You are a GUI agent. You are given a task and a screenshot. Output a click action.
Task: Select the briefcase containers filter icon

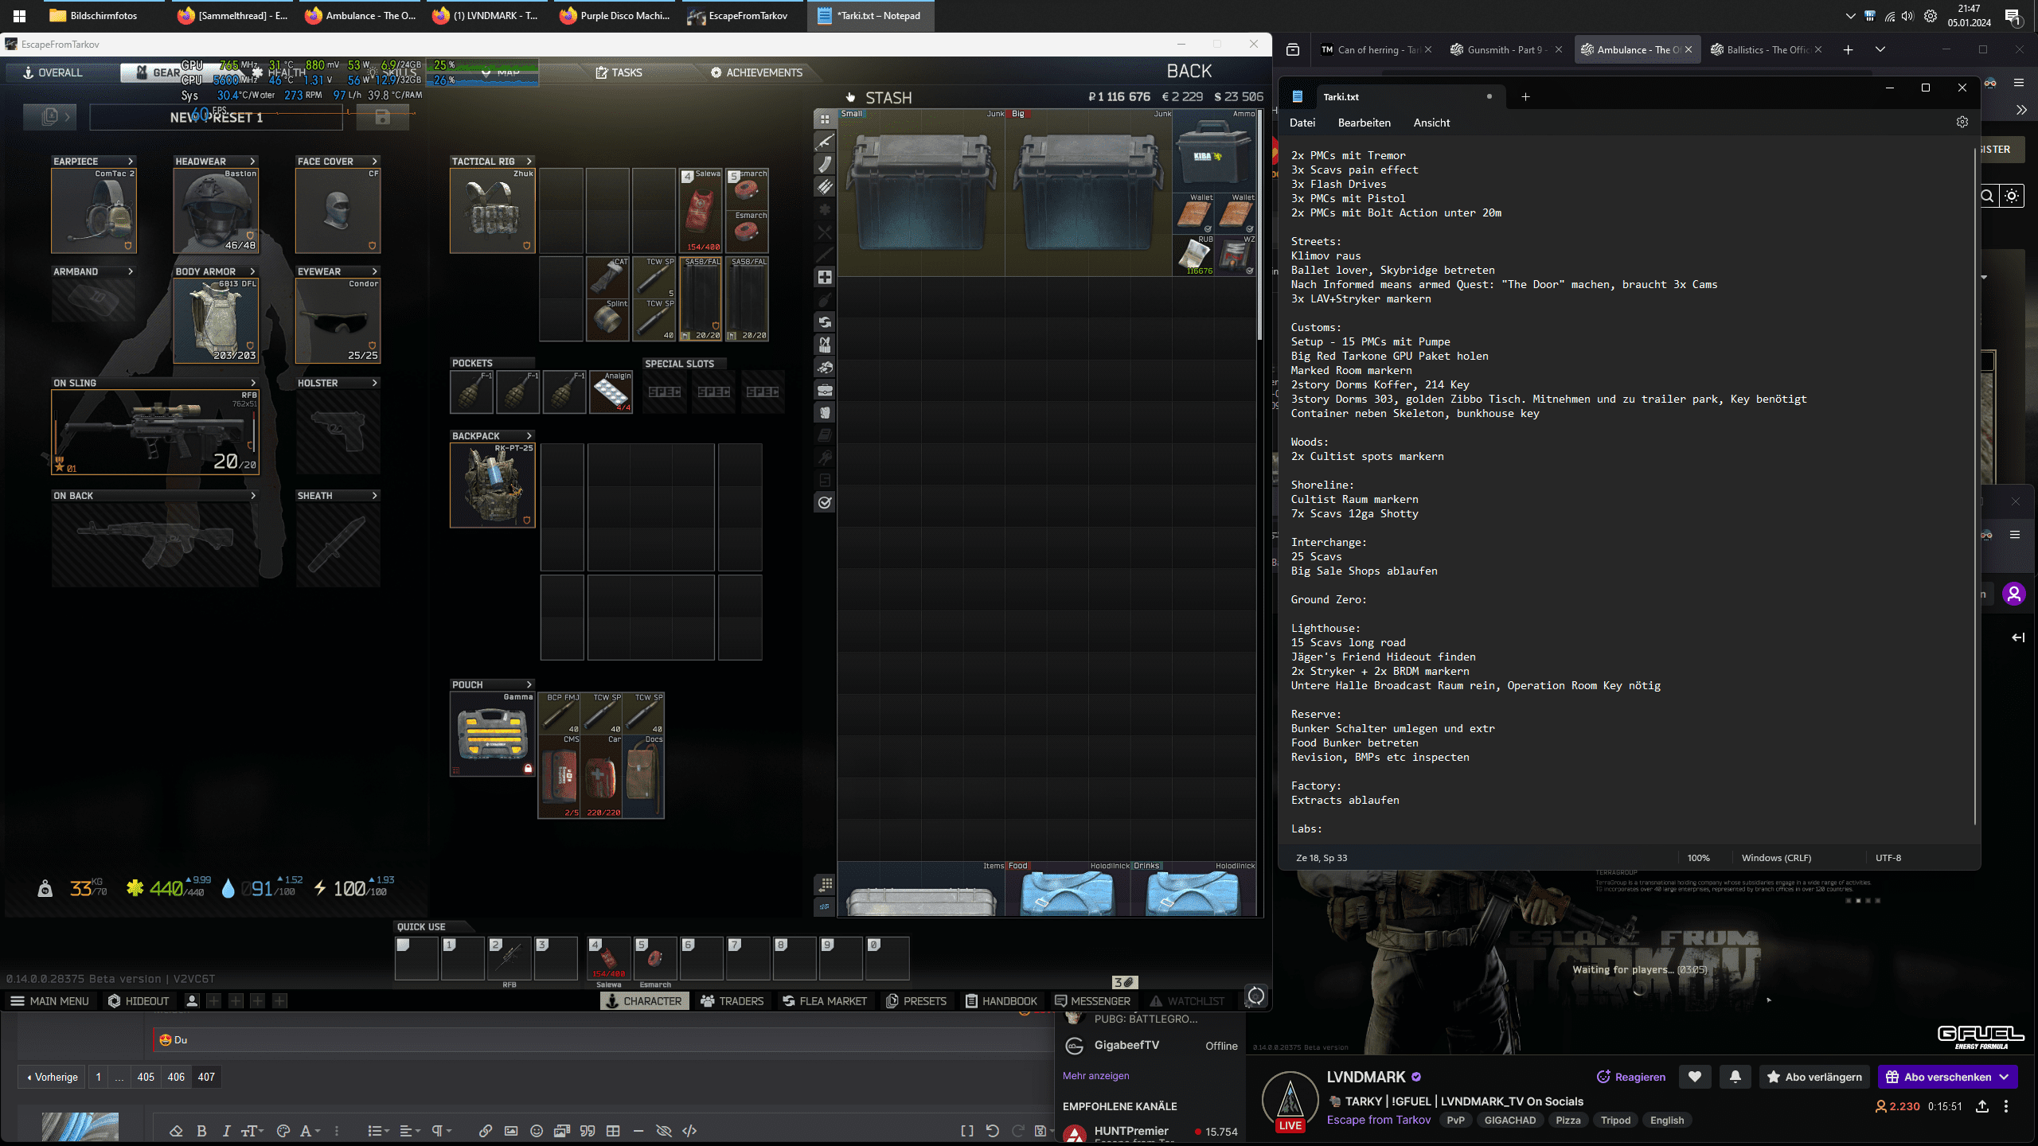pos(825,390)
